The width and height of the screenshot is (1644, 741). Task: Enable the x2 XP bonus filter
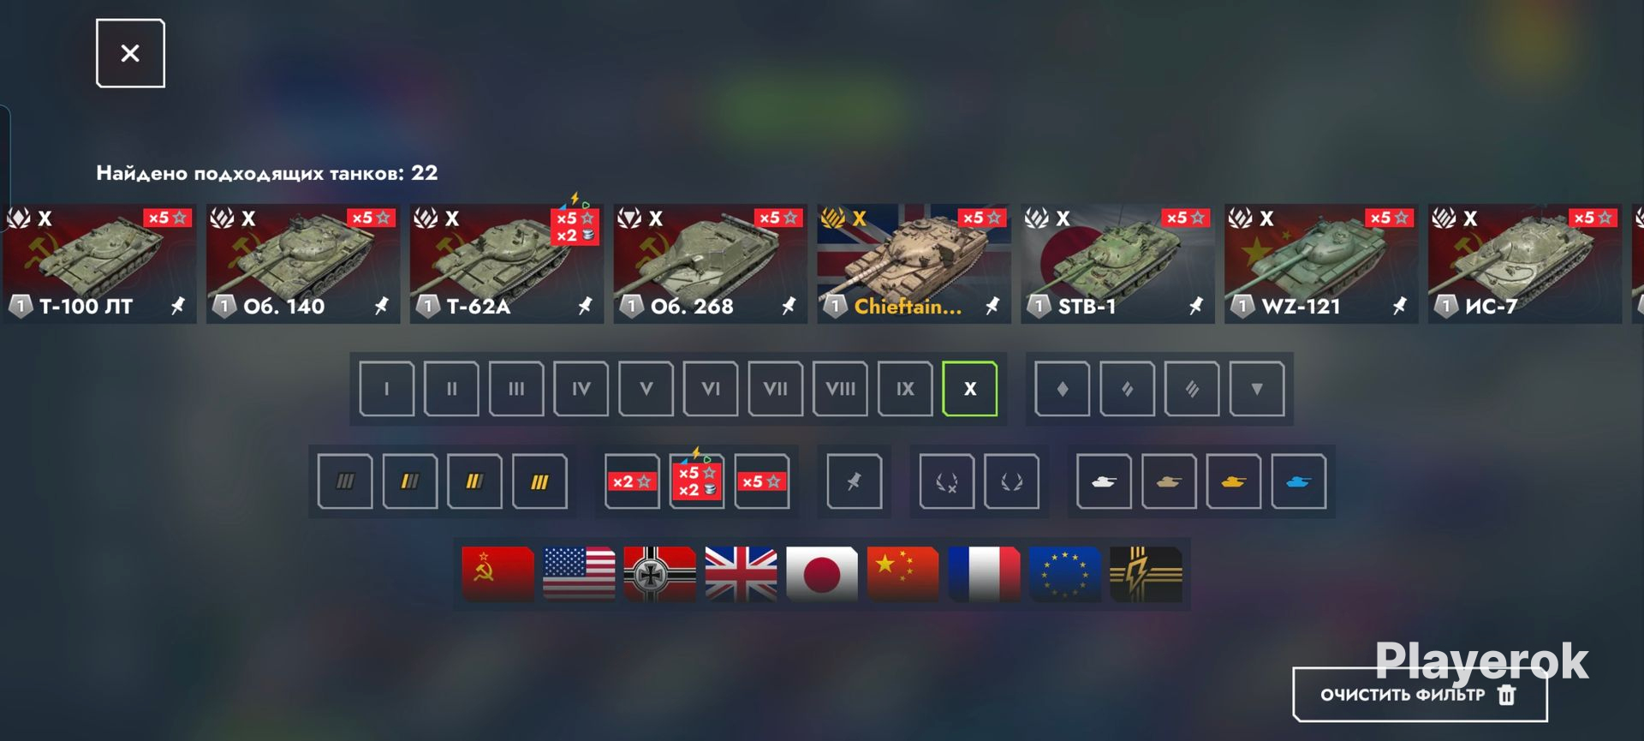click(632, 481)
